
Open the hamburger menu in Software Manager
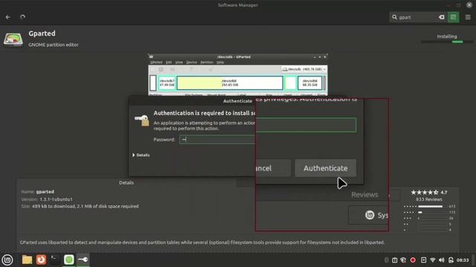[468, 17]
